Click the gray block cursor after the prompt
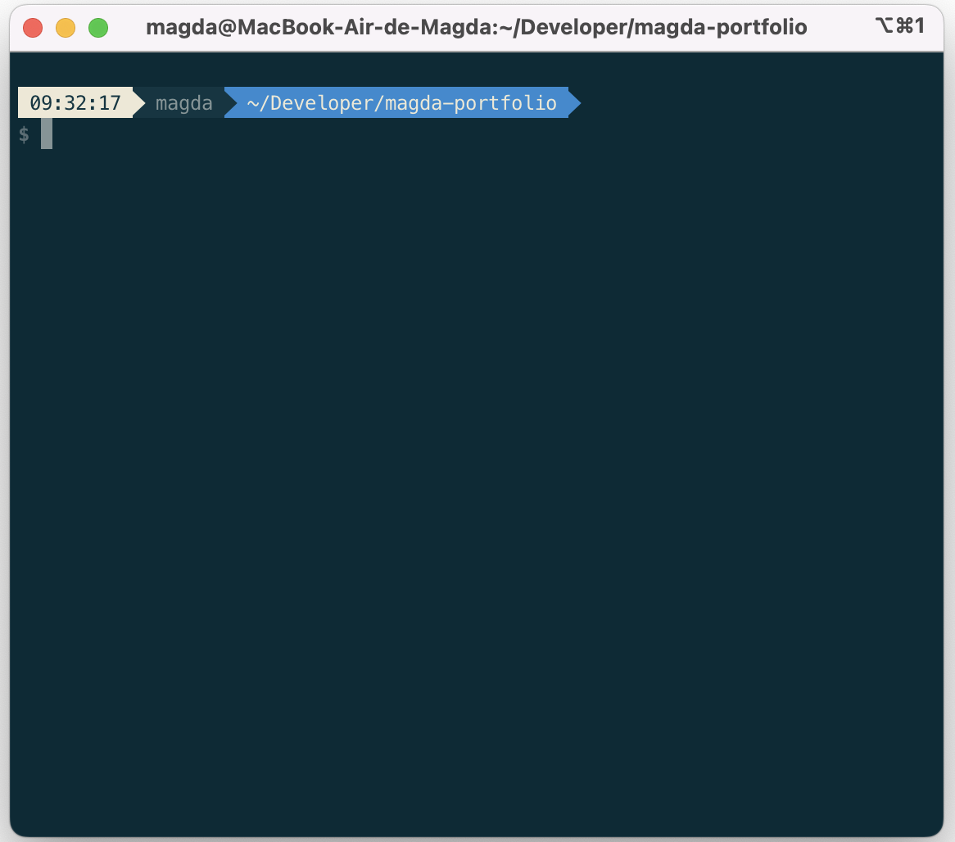 [x=47, y=134]
